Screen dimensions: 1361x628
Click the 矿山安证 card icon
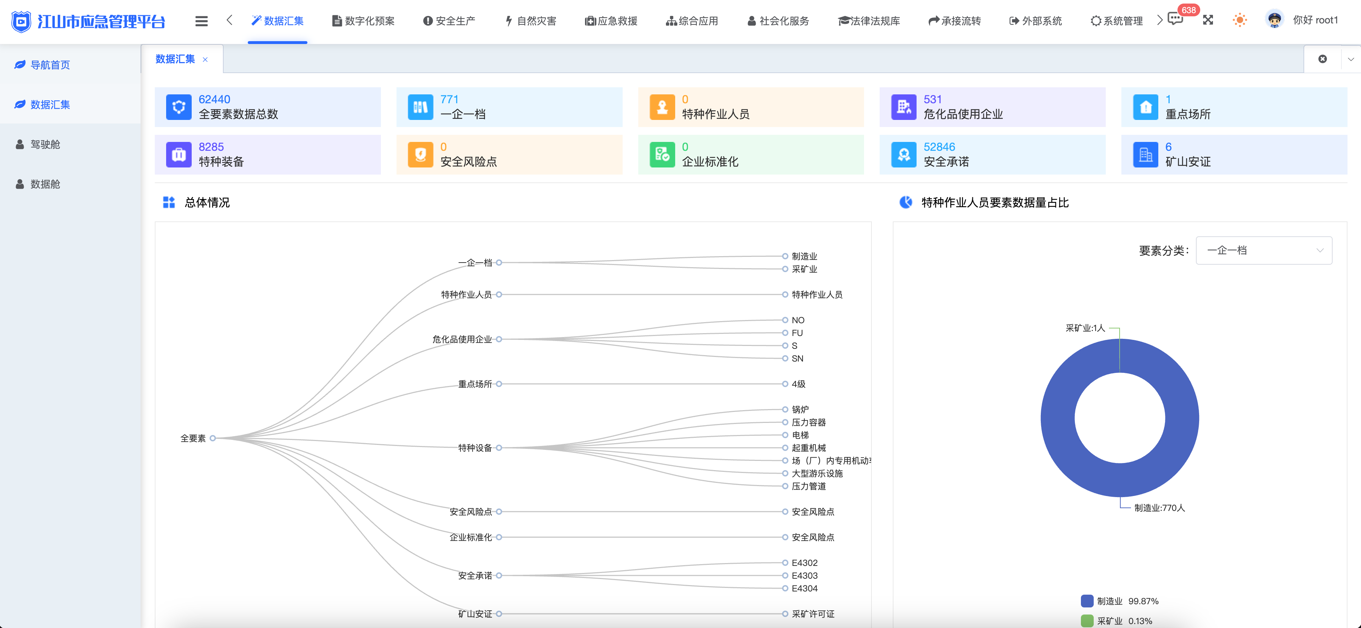coord(1146,155)
